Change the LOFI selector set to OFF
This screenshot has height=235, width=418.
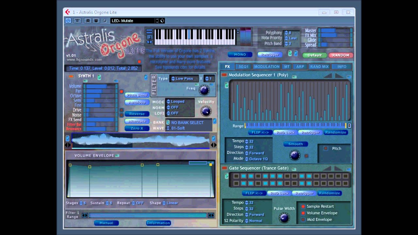pyautogui.click(x=172, y=113)
